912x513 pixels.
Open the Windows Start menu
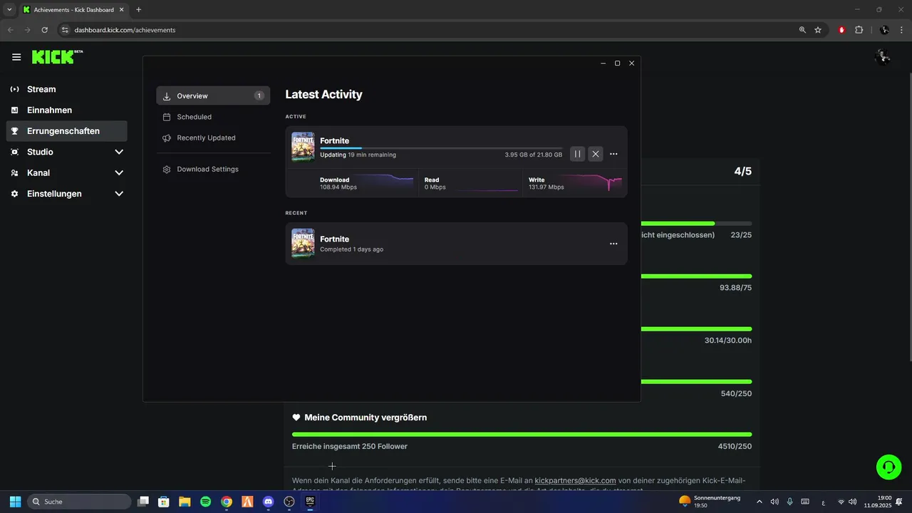(15, 502)
